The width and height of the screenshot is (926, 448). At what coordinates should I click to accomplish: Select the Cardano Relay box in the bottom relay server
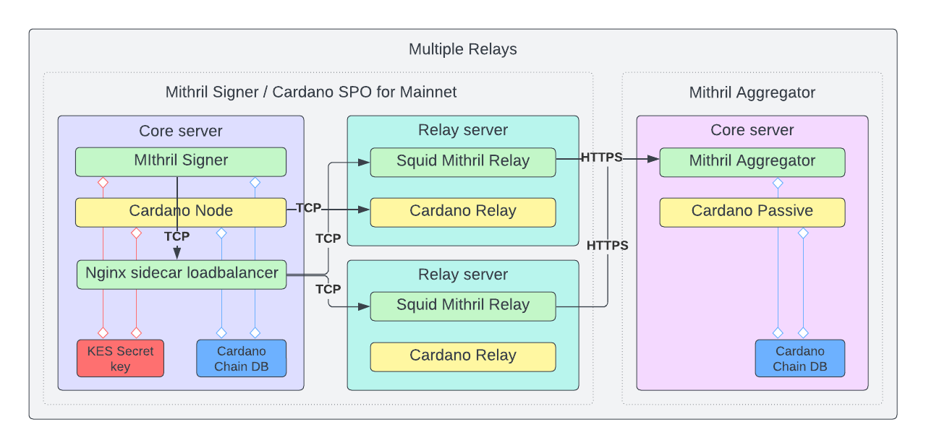tap(463, 356)
